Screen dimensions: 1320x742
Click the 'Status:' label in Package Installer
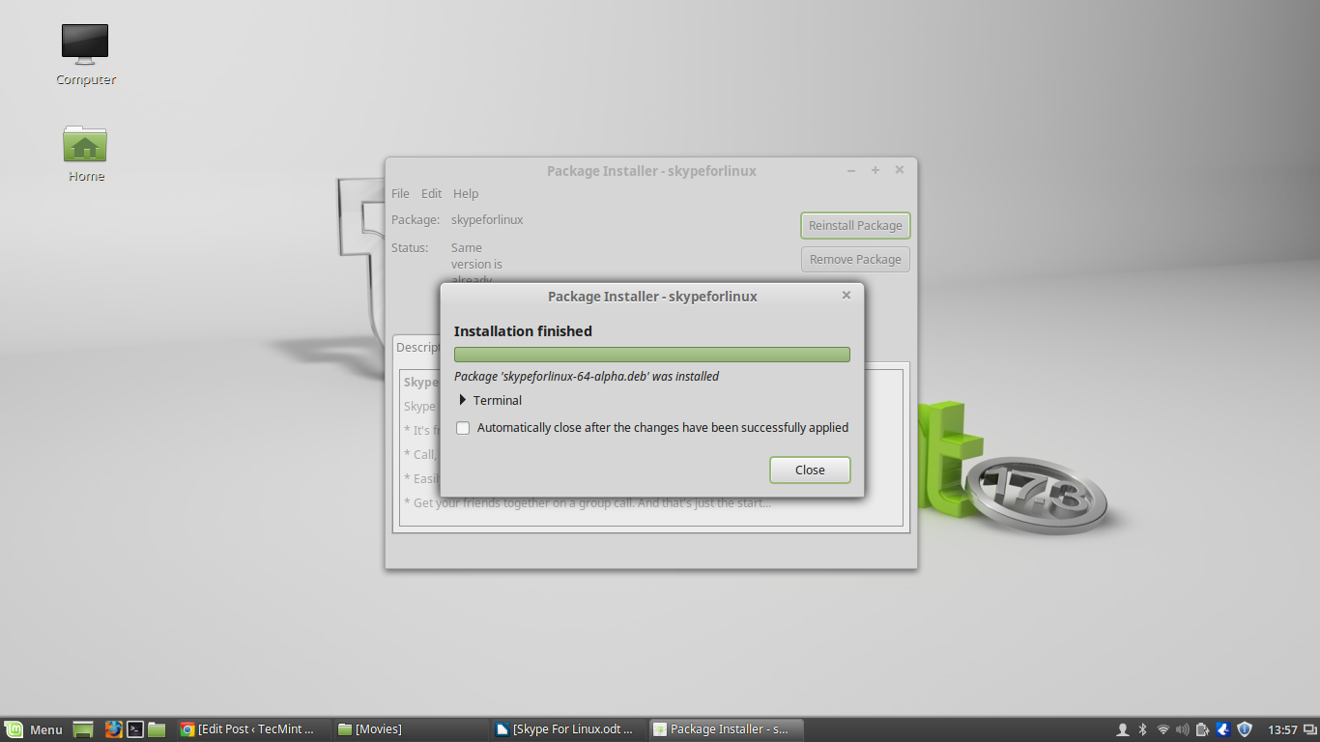point(410,248)
